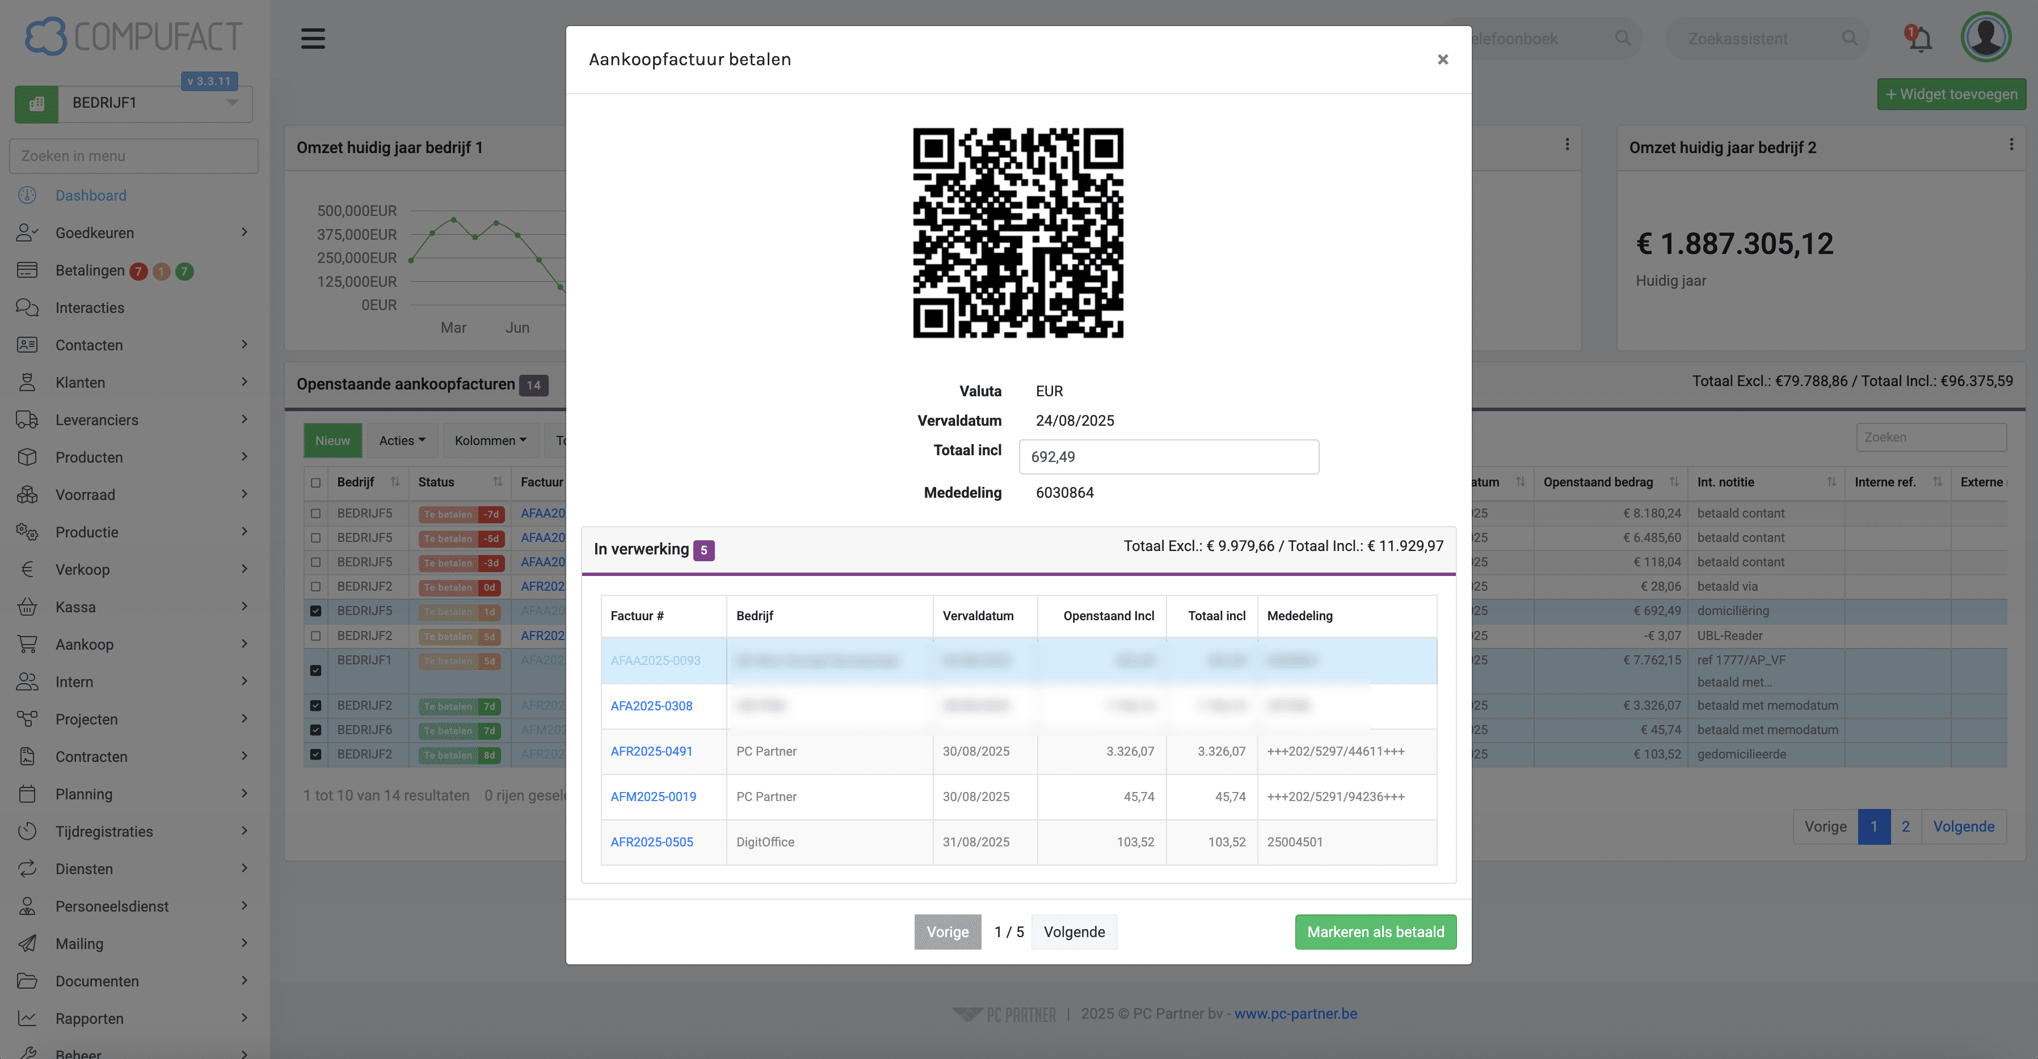The height and width of the screenshot is (1059, 2038).
Task: Click the Rapporten chart icon
Action: coord(27,1018)
